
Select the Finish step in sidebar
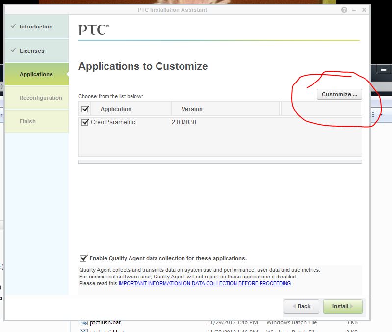(x=36, y=121)
